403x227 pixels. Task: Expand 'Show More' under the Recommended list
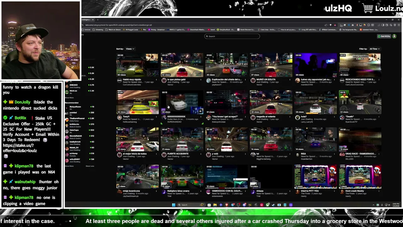click(69, 166)
